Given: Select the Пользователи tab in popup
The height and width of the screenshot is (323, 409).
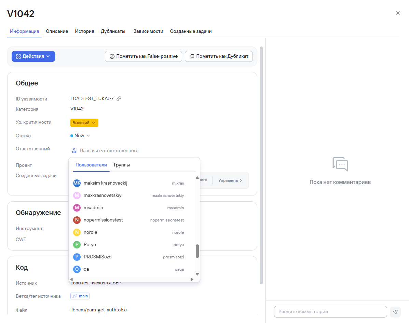Looking at the screenshot, I should click(x=91, y=165).
